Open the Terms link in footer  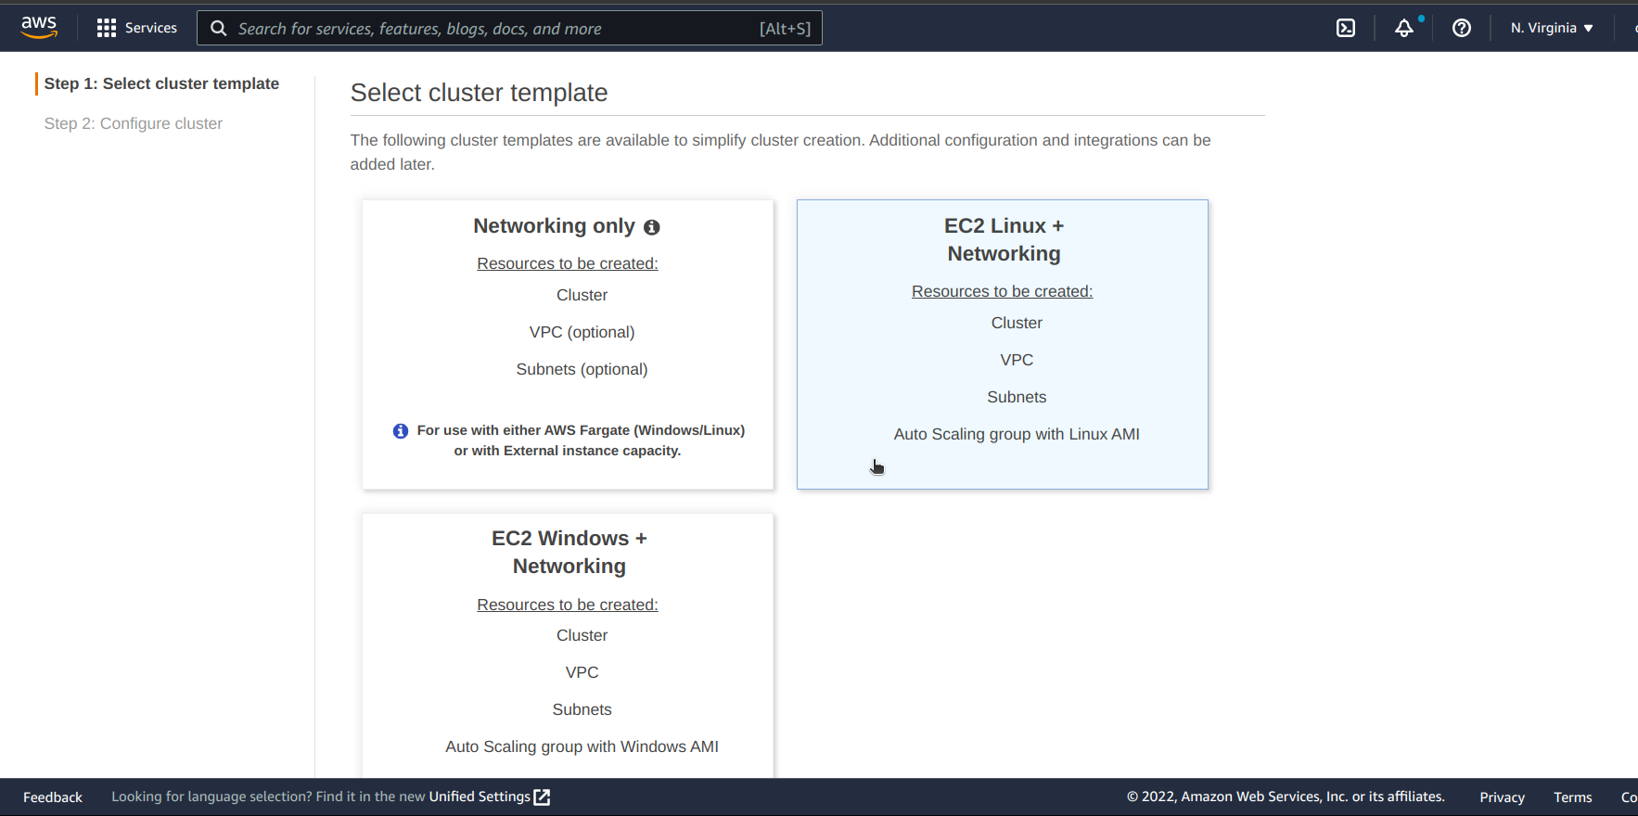pyautogui.click(x=1572, y=797)
